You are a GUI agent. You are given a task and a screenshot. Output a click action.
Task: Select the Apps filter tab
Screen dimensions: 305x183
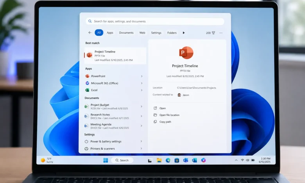click(x=110, y=33)
